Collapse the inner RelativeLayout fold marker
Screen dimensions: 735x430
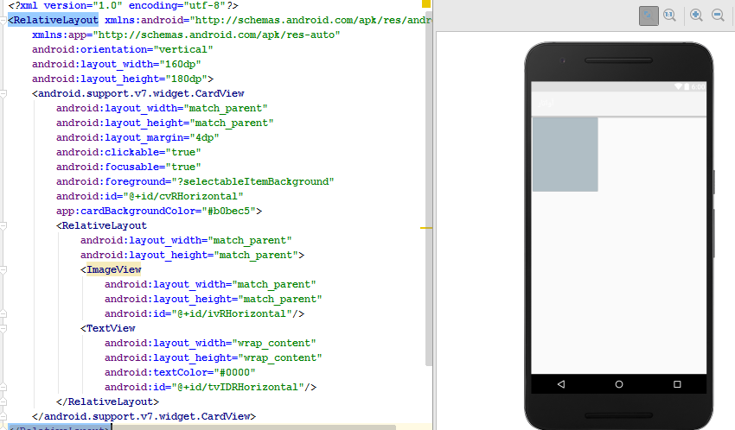coord(3,225)
